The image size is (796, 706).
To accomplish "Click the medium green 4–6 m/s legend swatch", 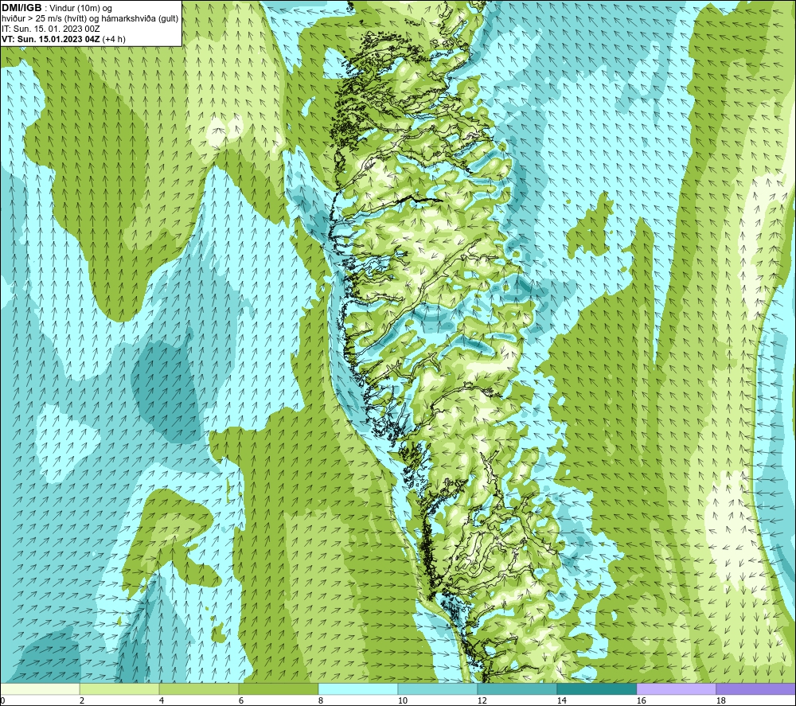I will pyautogui.click(x=199, y=688).
